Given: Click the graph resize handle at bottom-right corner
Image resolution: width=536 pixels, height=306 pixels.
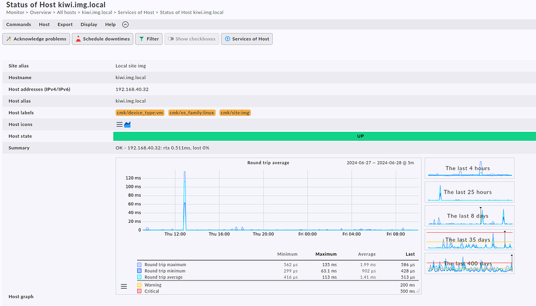Looking at the screenshot, I should click(x=418, y=291).
